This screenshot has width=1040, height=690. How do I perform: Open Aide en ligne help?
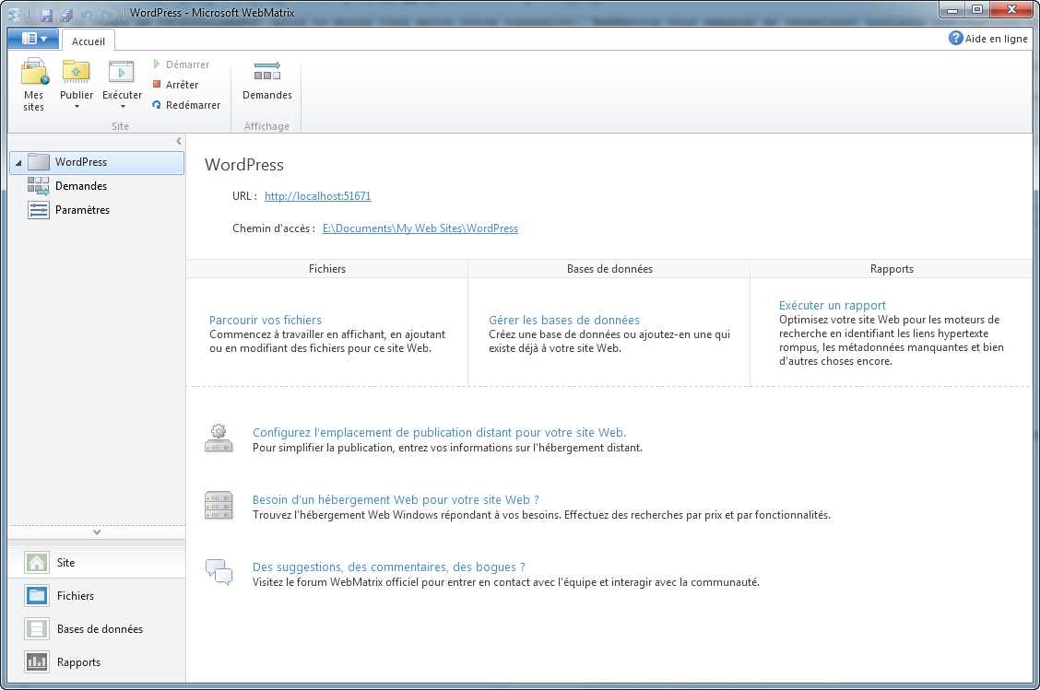988,39
